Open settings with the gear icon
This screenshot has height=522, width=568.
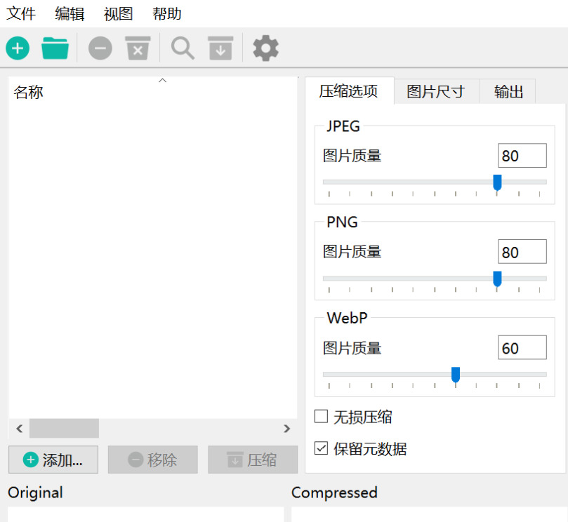point(265,48)
